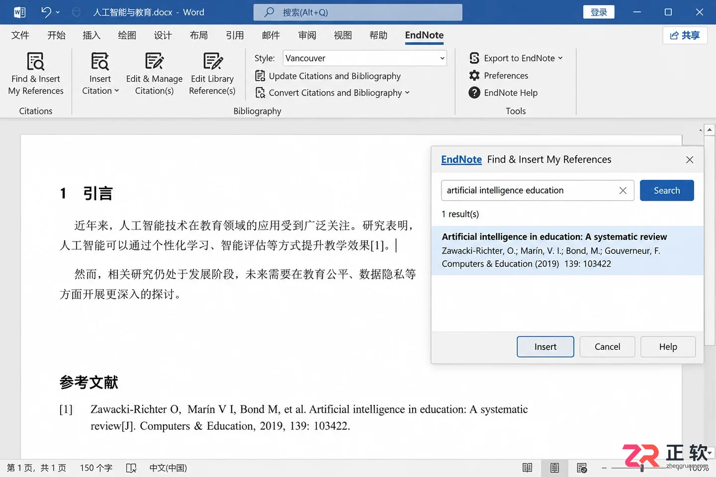Click the Undo arrow in title bar
Viewport: 716px width, 477px height.
46,12
